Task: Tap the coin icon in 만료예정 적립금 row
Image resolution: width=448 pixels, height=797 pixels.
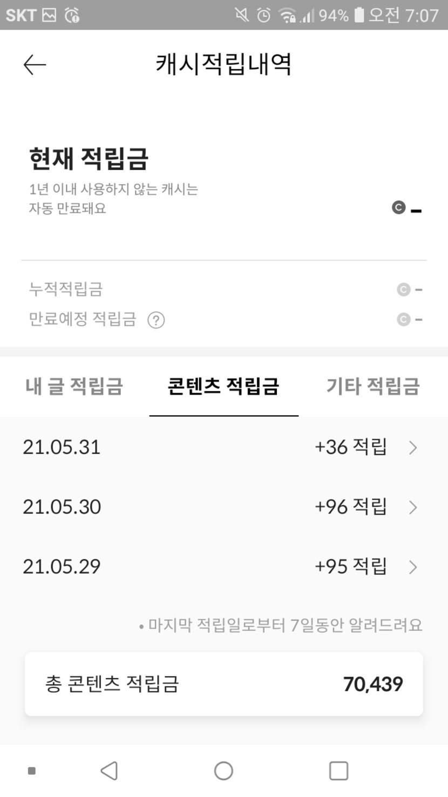Action: [403, 320]
